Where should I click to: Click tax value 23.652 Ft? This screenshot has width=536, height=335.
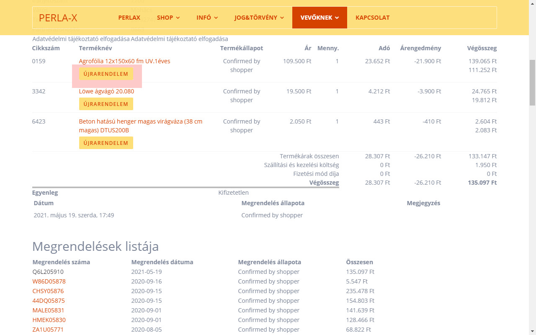pos(377,61)
